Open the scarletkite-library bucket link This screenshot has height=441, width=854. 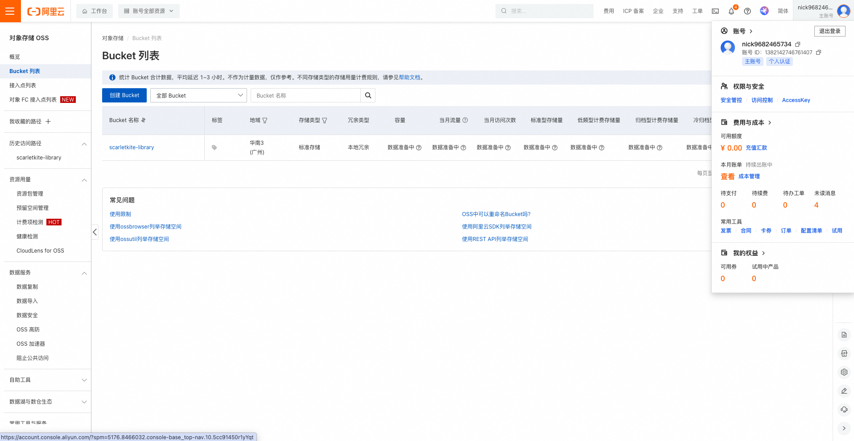pyautogui.click(x=132, y=147)
